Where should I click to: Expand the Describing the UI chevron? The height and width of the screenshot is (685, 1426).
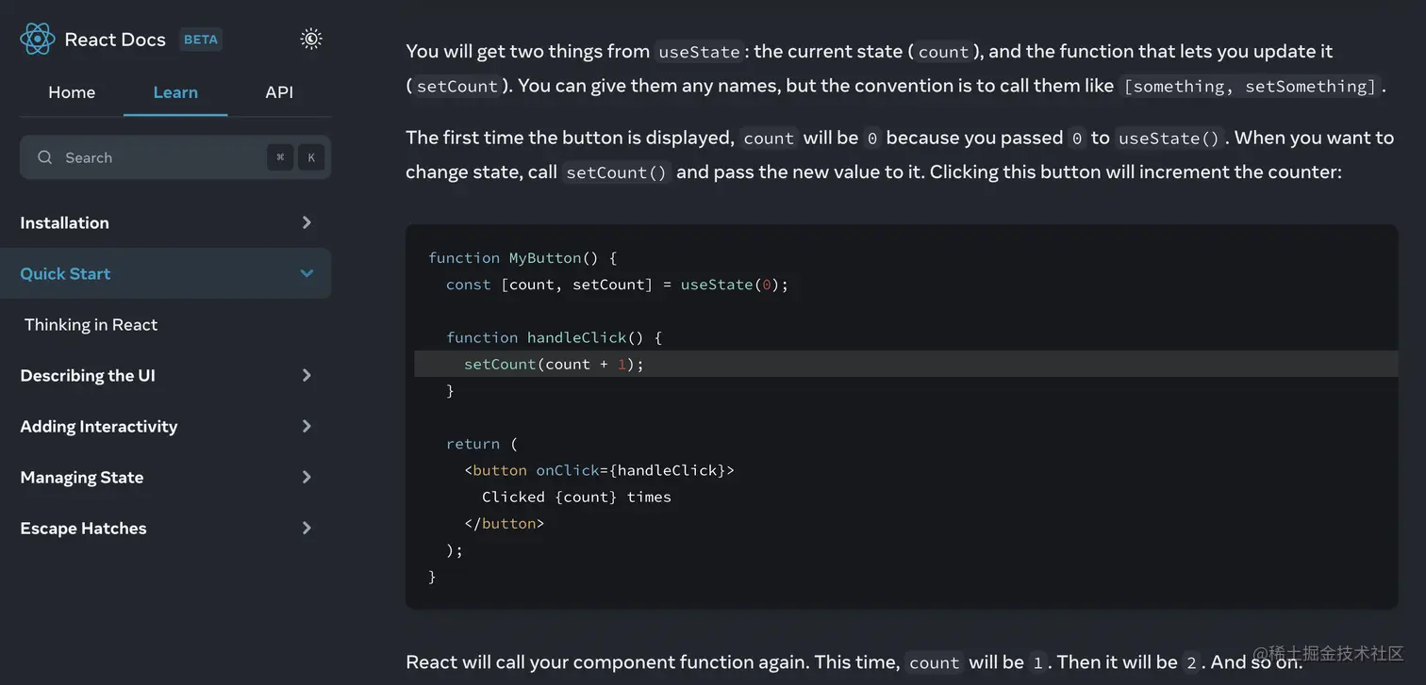pyautogui.click(x=307, y=375)
